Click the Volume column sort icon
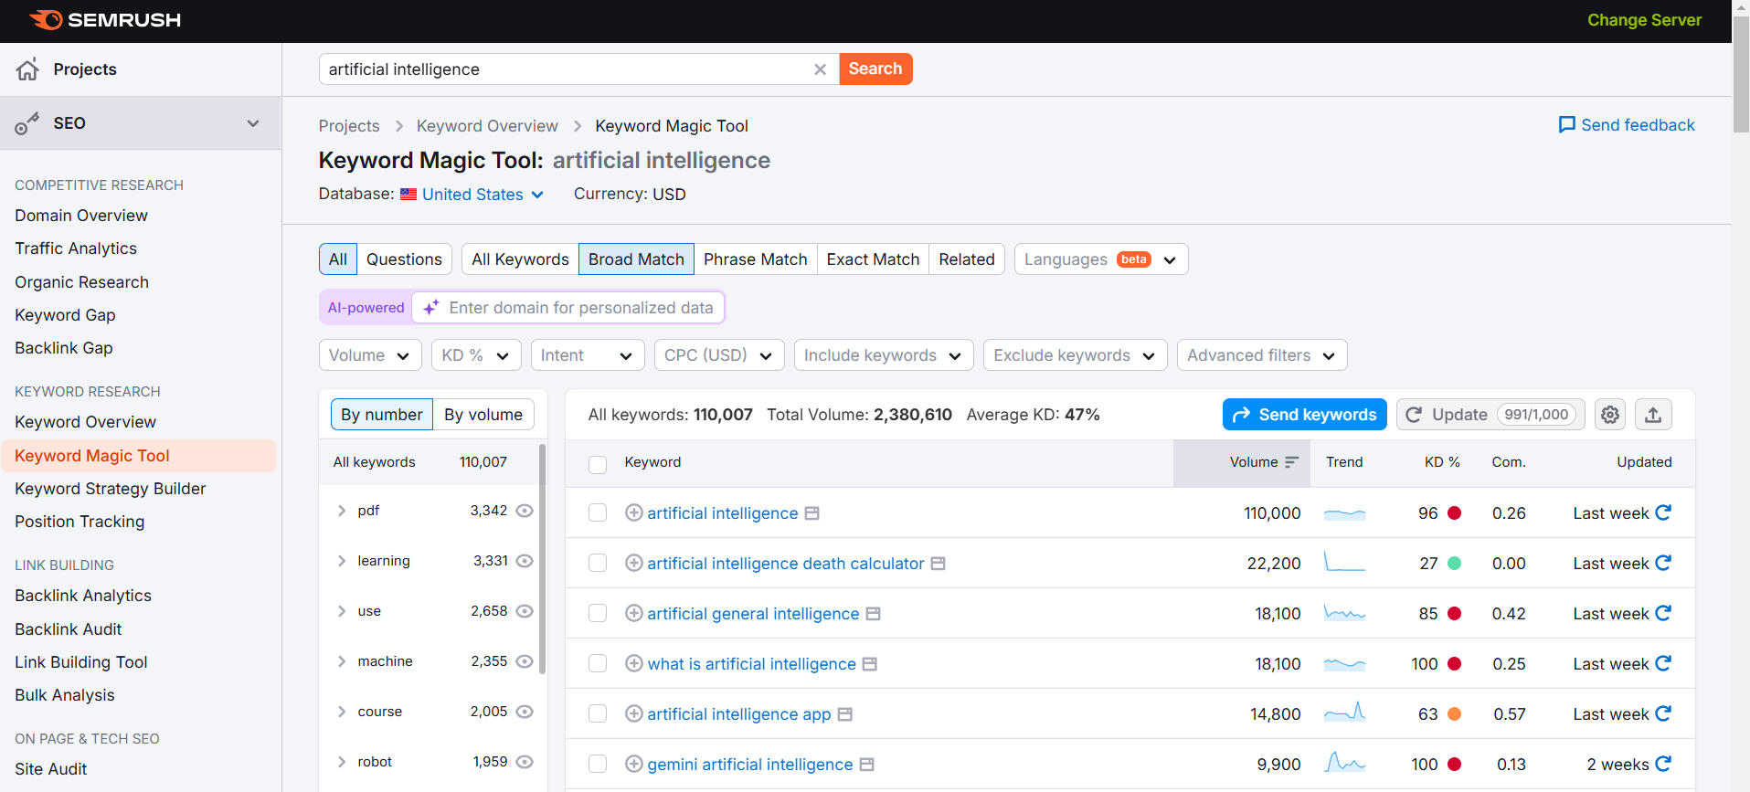Screen dimensions: 1750x792 point(1291,462)
